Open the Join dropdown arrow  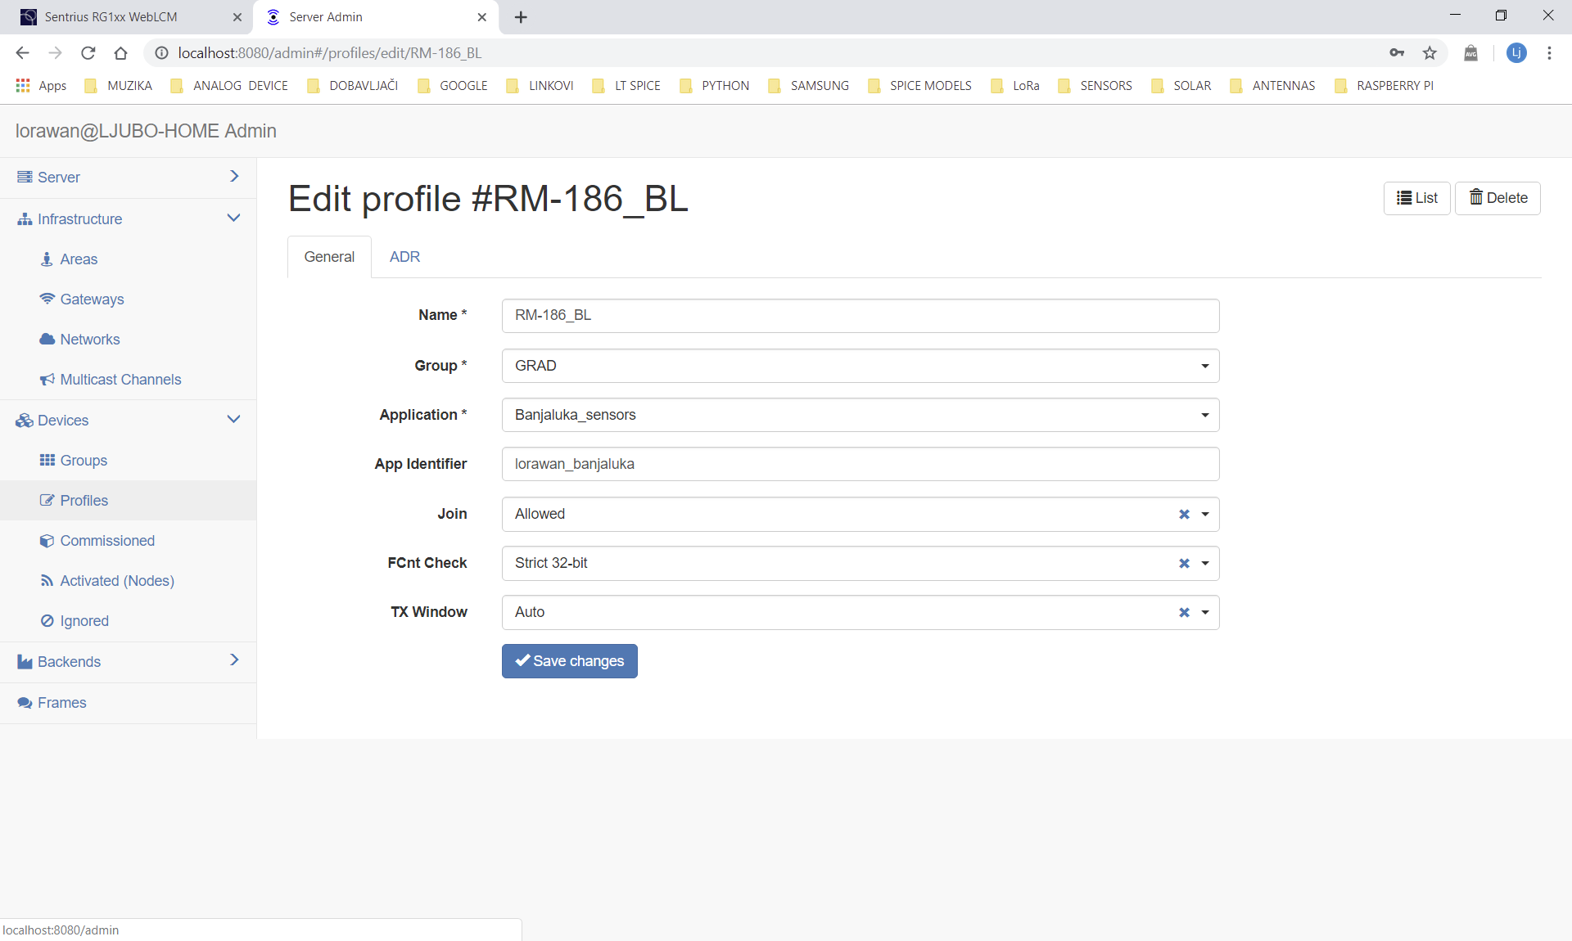(1205, 514)
